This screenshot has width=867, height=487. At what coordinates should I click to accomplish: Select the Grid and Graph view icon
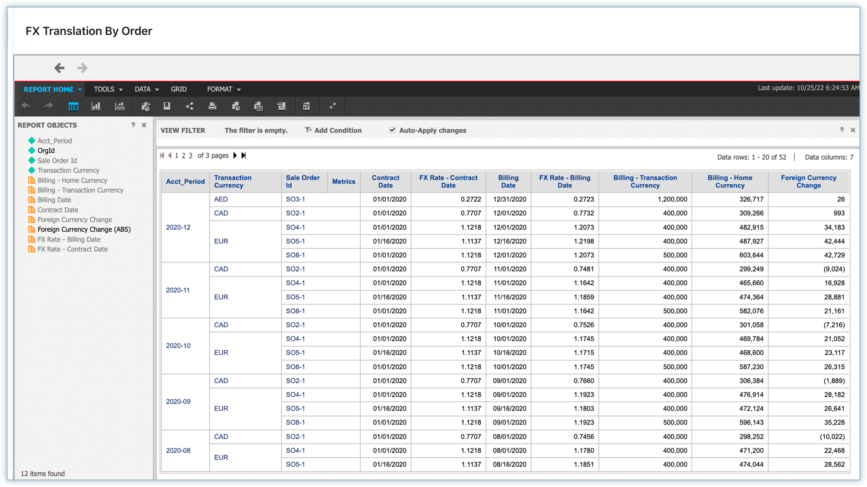[119, 106]
